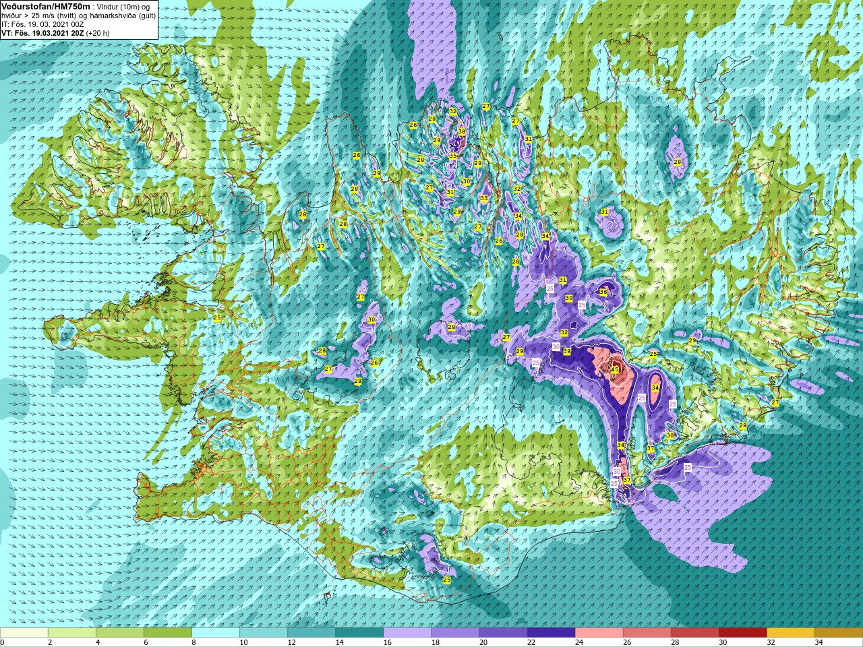Click the yellow gust label reading 35

tap(453, 156)
